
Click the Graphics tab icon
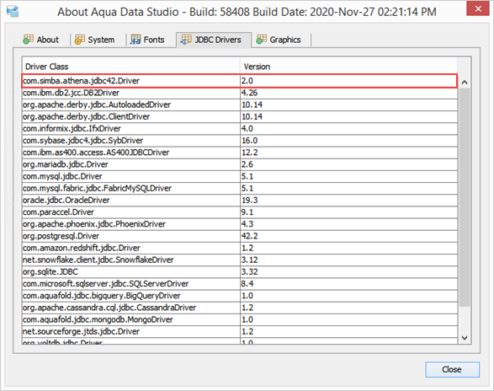pos(261,40)
